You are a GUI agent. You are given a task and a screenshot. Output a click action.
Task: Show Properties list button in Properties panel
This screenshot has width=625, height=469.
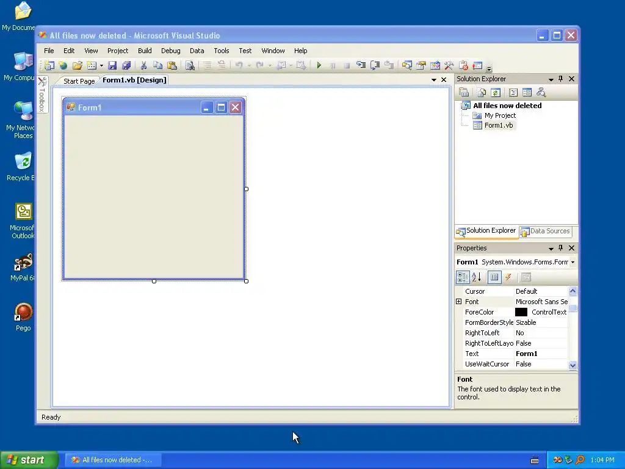coord(494,277)
